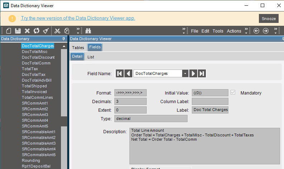Open the new Data Dictionary Viewer link
The image size is (284, 169).
coord(78,18)
